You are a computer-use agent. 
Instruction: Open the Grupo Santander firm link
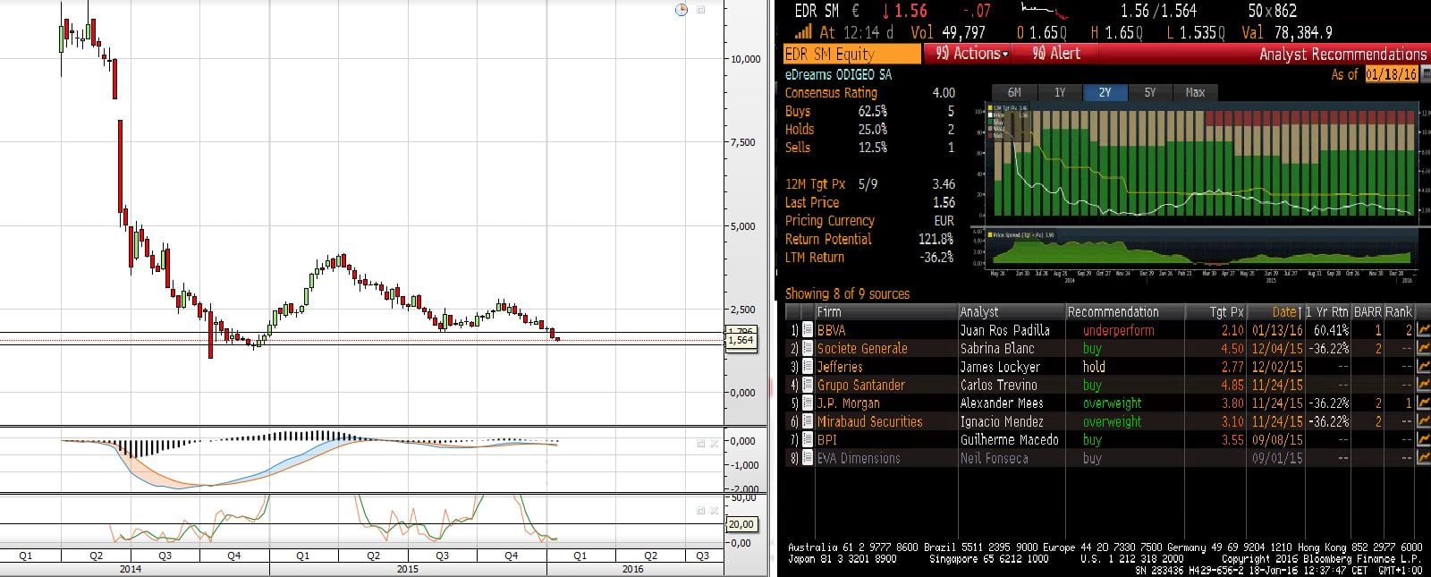point(861,385)
